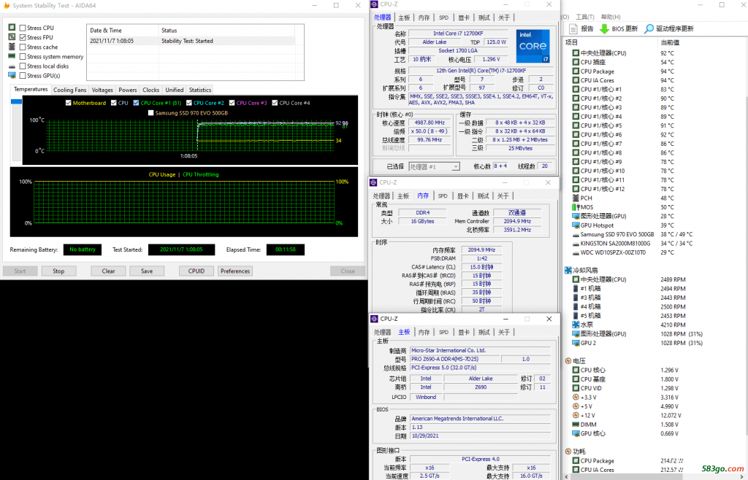Open the 帮助(H) menu
The image size is (748, 480).
pos(611,18)
